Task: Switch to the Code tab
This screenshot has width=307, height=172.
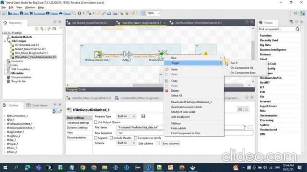Action: [82, 89]
